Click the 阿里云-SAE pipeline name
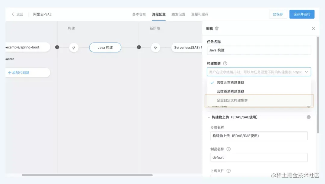Viewport: 325px width, 184px height. coord(42,14)
